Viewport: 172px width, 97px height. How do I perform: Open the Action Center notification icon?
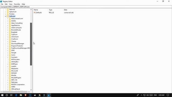[168, 95]
